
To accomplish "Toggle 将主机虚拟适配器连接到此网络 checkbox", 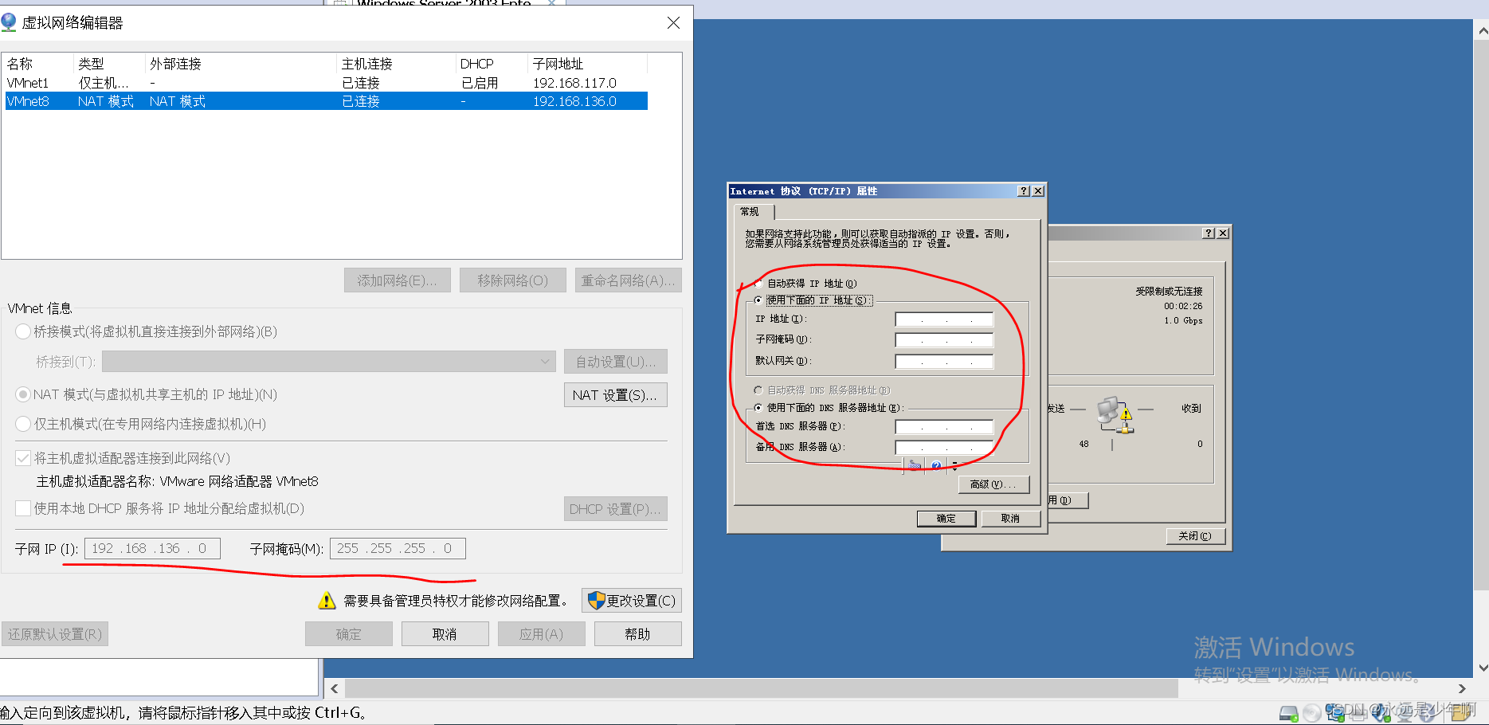I will 23,458.
